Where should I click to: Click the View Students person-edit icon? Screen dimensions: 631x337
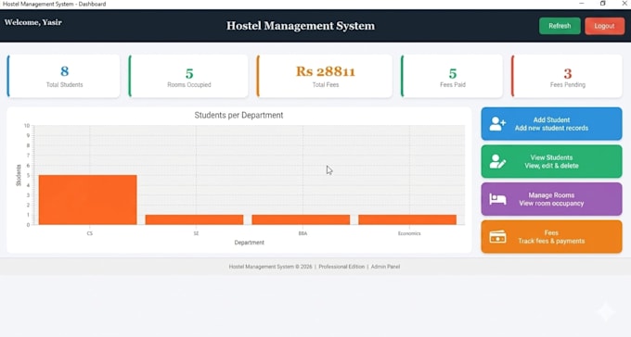pos(497,161)
